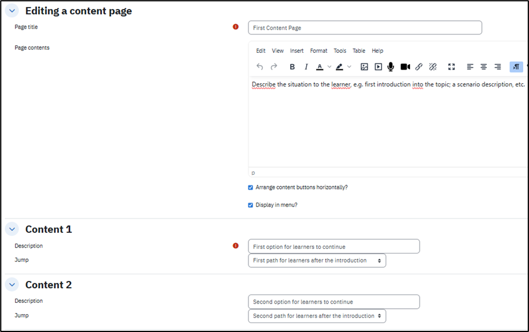
Task: Center align the text
Action: [x=484, y=67]
